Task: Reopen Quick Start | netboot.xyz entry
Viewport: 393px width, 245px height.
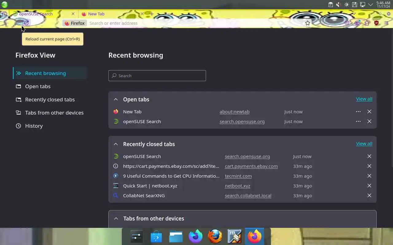Action: pyautogui.click(x=150, y=186)
